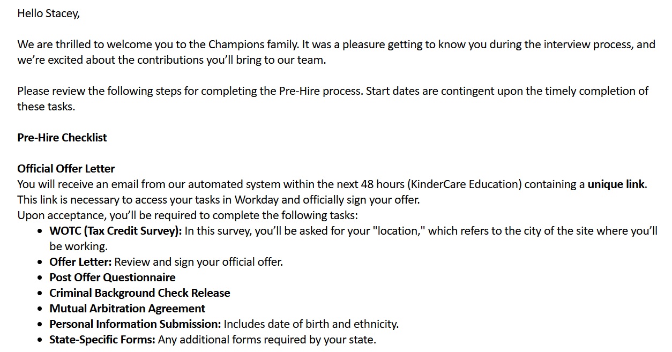The height and width of the screenshot is (352, 672).
Task: Click 'Includes date of birth and ethnicity.' text
Action: coord(311,324)
